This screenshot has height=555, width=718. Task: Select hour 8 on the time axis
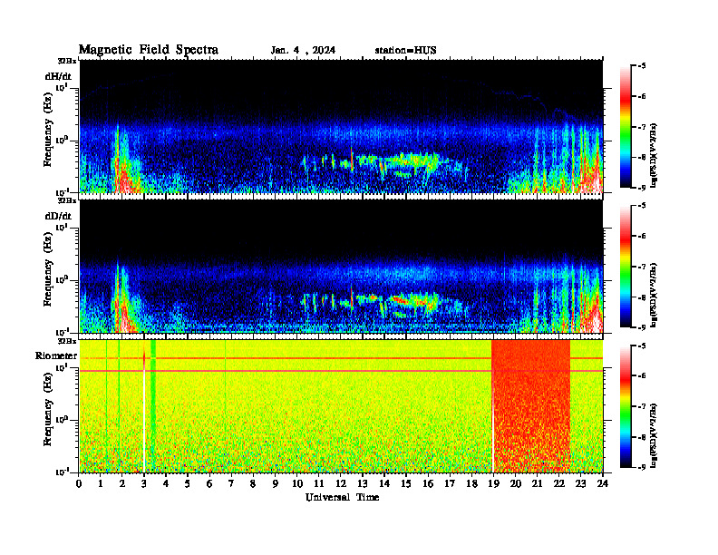[x=253, y=483]
